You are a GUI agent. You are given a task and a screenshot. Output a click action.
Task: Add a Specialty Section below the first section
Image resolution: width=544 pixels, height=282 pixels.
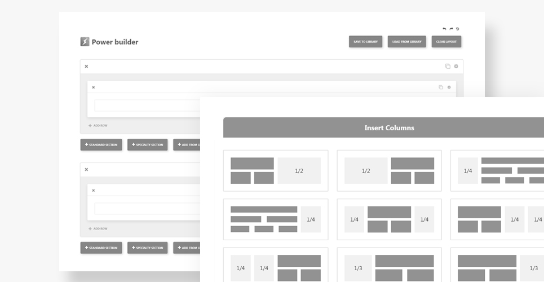[147, 145]
